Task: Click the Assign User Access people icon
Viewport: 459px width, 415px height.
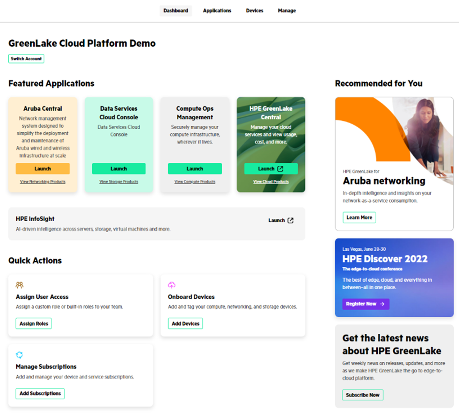Action: click(20, 285)
